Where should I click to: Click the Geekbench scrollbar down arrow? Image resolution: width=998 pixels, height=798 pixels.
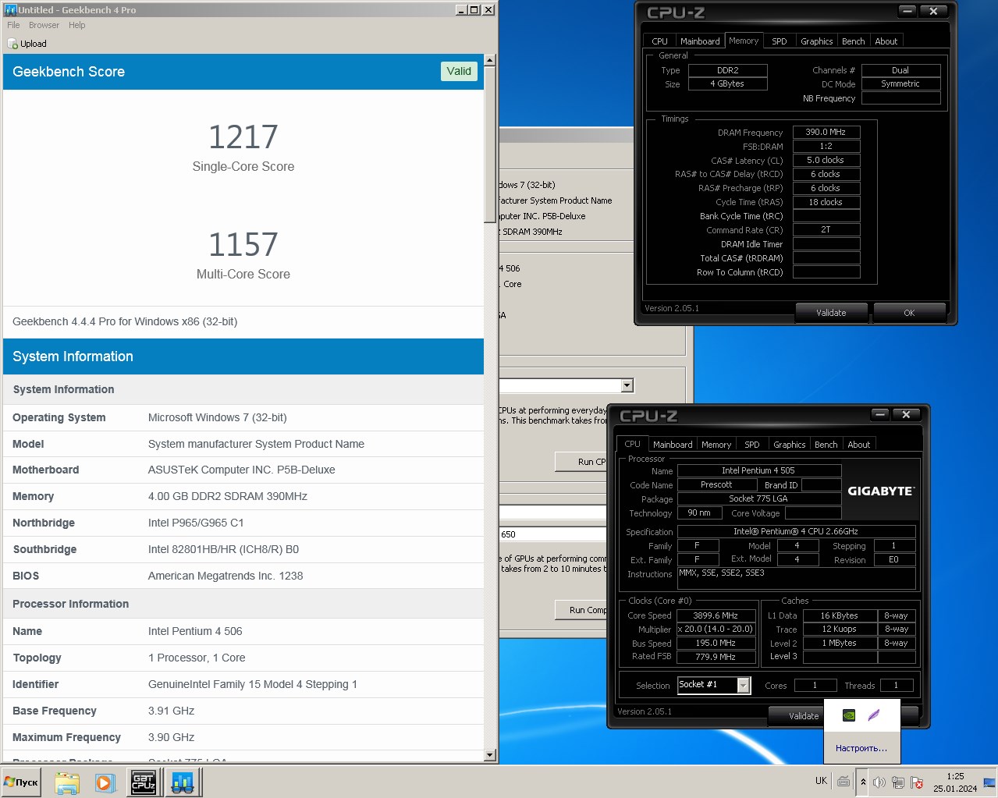(x=490, y=754)
